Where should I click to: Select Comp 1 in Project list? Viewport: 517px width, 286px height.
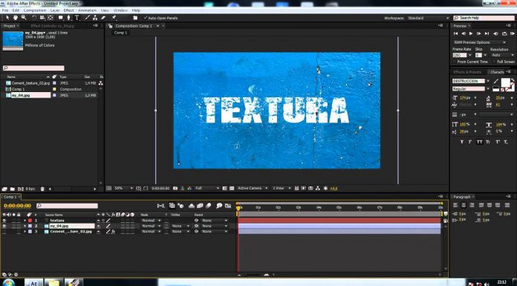[x=18, y=89]
